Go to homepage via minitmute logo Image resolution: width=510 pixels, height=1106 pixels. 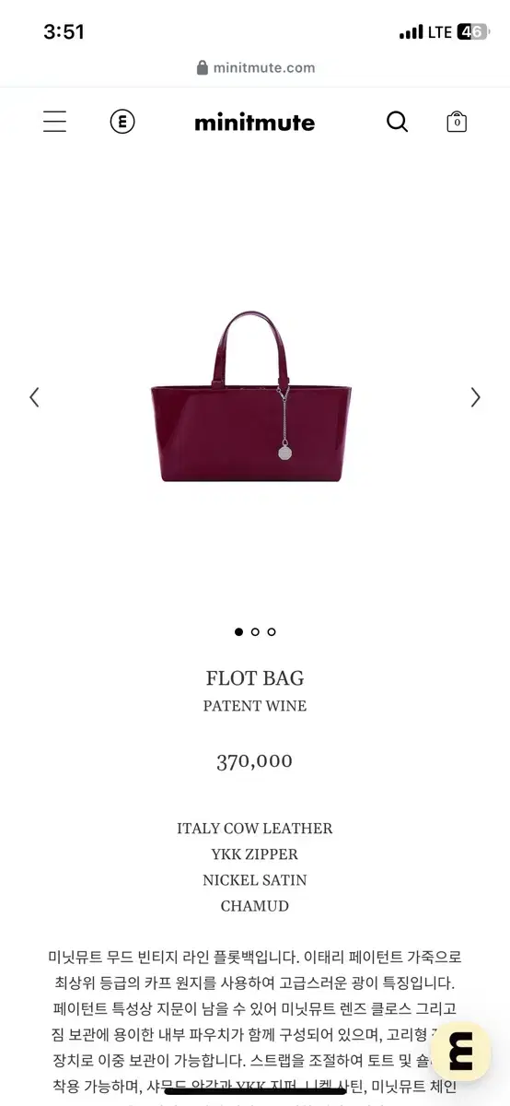pos(255,123)
